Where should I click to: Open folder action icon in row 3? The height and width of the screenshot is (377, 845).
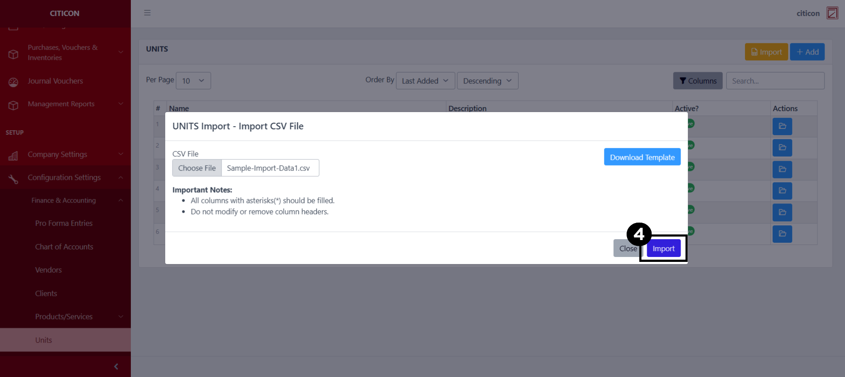tap(782, 170)
